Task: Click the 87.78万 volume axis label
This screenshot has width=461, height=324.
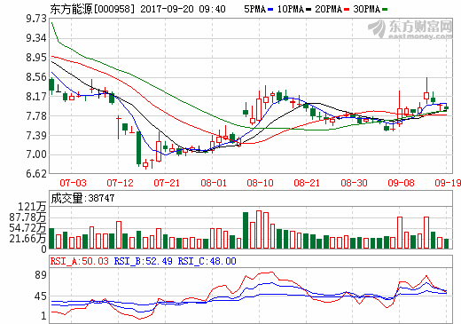Action: point(27,217)
